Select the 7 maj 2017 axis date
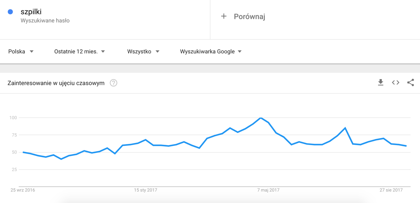Image resolution: width=420 pixels, height=203 pixels. (x=268, y=190)
